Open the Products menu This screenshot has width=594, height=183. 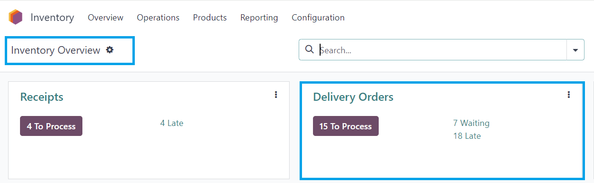tap(210, 18)
